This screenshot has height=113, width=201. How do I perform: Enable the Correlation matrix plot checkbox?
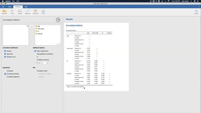pos(35,71)
